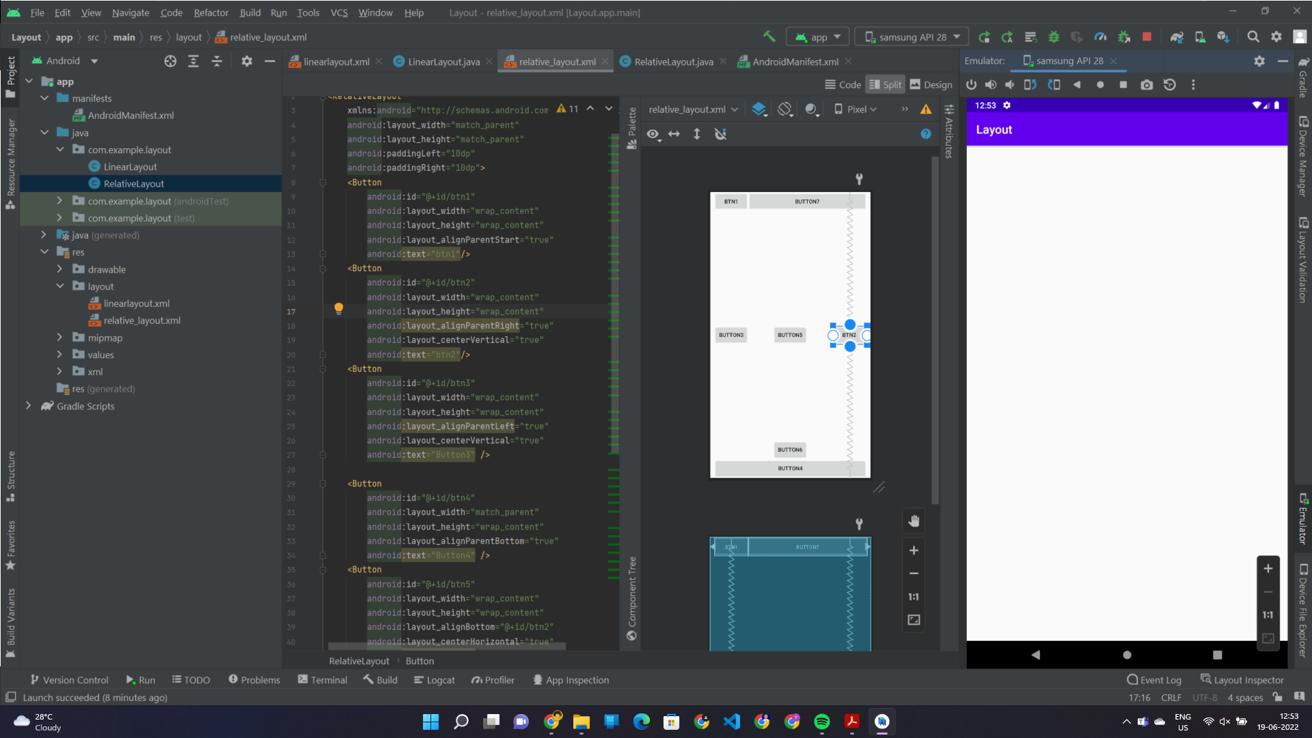Image resolution: width=1312 pixels, height=738 pixels.
Task: Toggle the Palette panel side tab
Action: (x=632, y=128)
